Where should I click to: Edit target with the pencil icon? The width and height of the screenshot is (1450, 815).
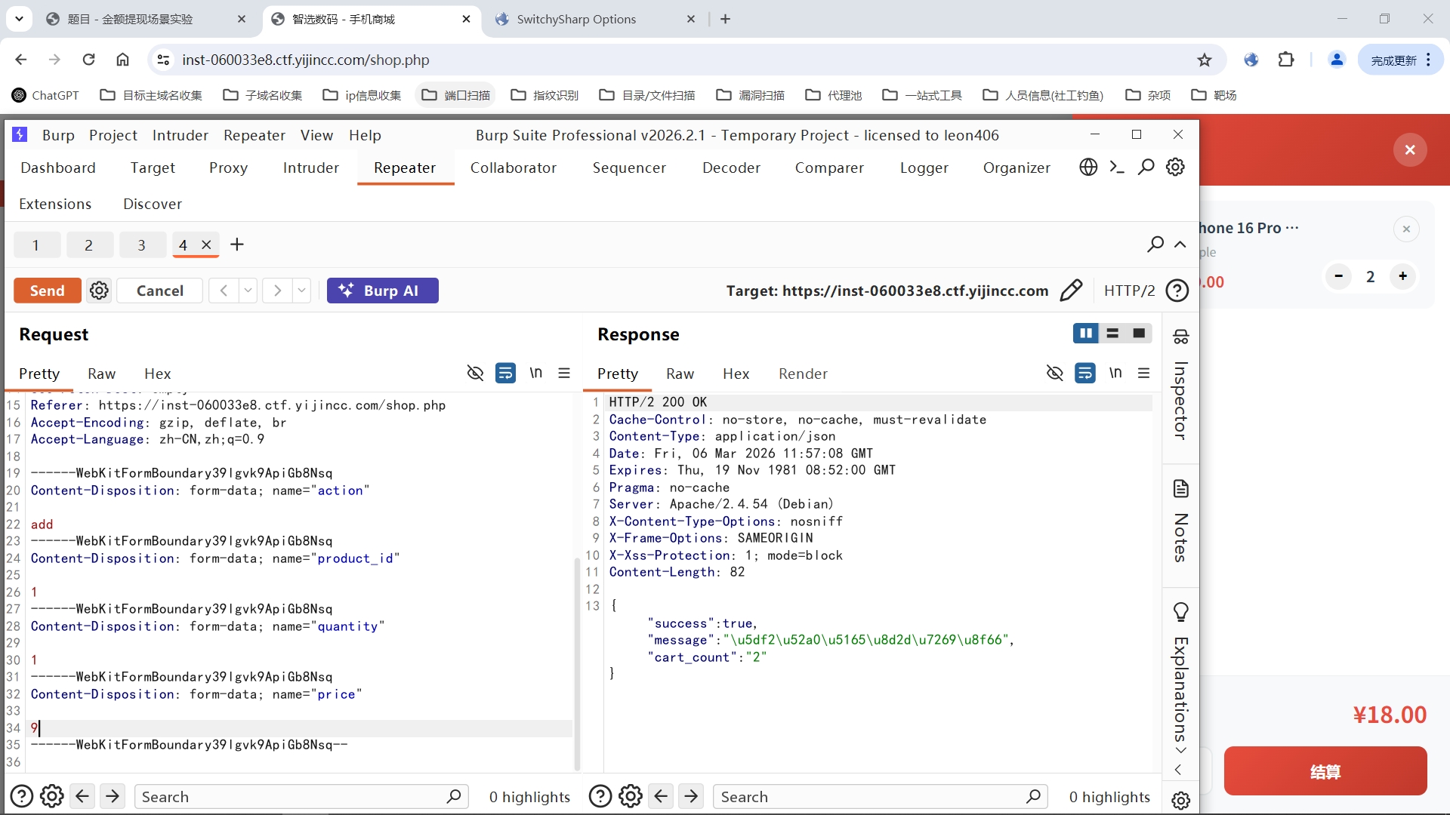pos(1071,291)
